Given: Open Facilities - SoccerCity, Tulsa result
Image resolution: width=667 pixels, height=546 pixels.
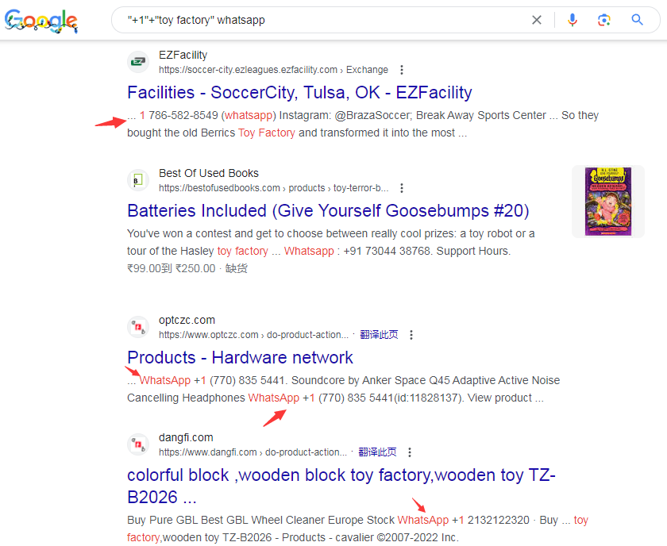Looking at the screenshot, I should [299, 92].
